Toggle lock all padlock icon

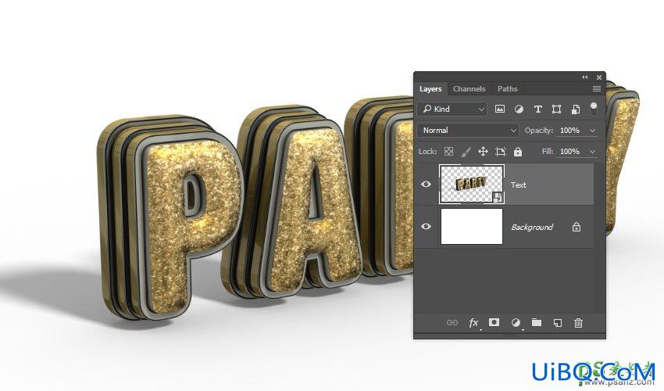(x=517, y=152)
